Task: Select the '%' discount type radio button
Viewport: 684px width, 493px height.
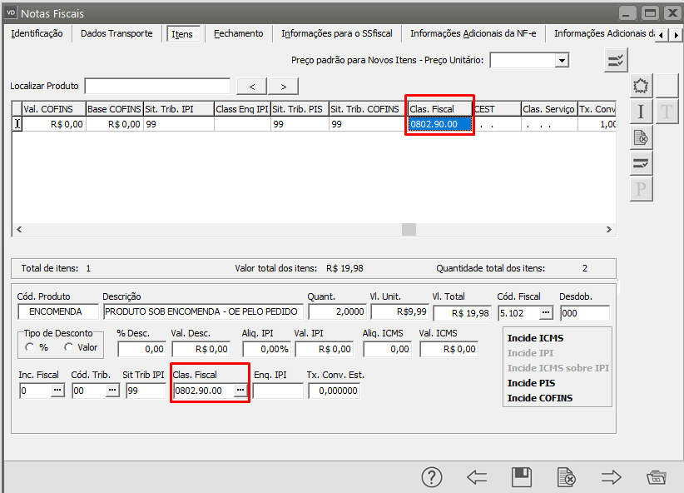Action: pyautogui.click(x=30, y=347)
